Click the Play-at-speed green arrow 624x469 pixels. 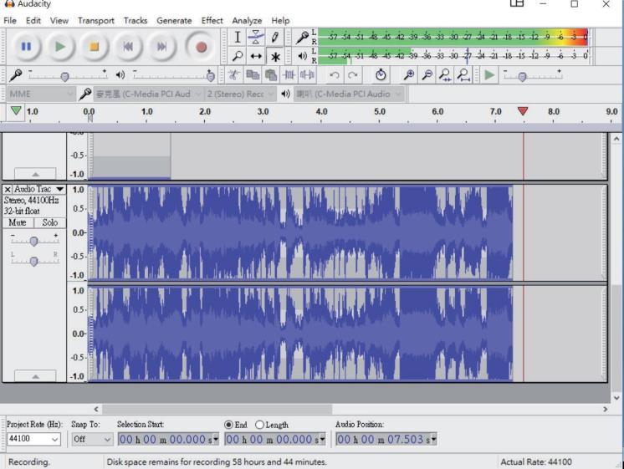pos(489,74)
